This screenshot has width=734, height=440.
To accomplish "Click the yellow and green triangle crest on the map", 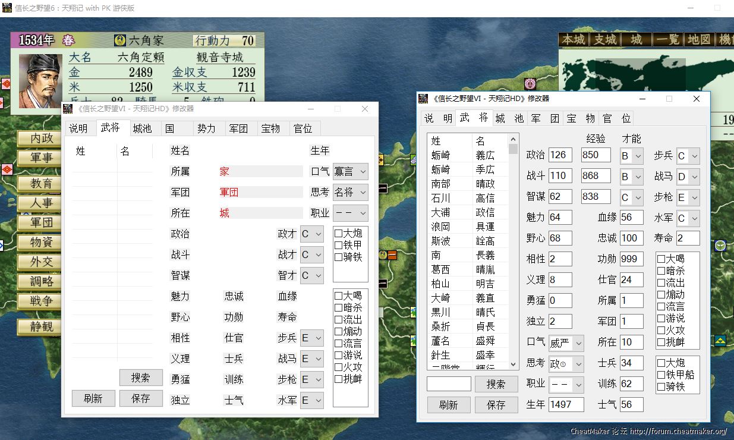I will (x=720, y=341).
